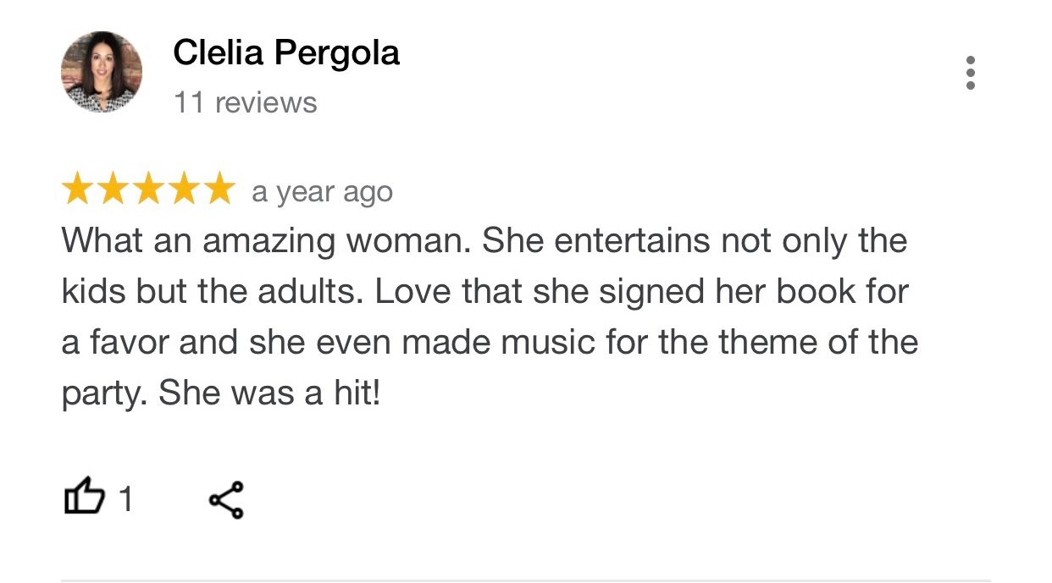Click the fifth gold rating star
1052x583 pixels.
pyautogui.click(x=218, y=190)
